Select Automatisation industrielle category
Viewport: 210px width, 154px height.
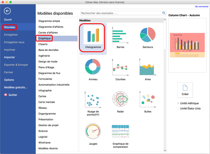(x=54, y=85)
